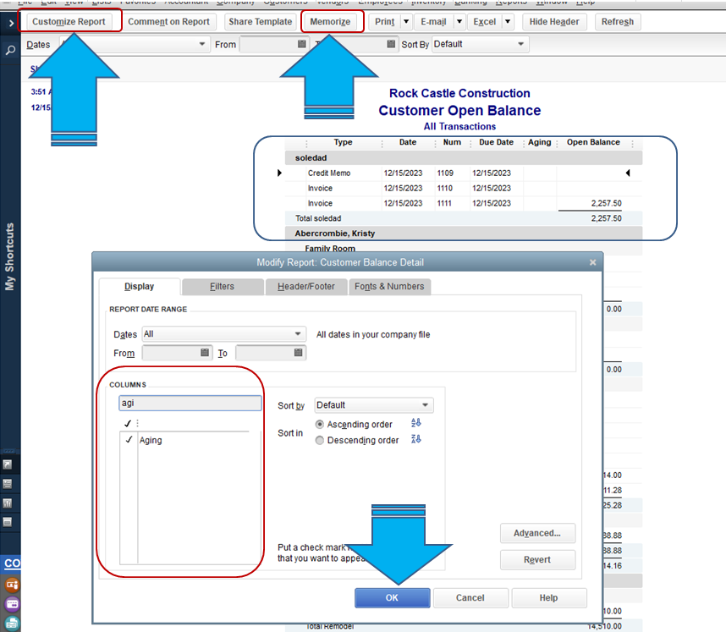This screenshot has width=726, height=632.
Task: Click the ascending A-Z sort icon
Action: (x=415, y=423)
